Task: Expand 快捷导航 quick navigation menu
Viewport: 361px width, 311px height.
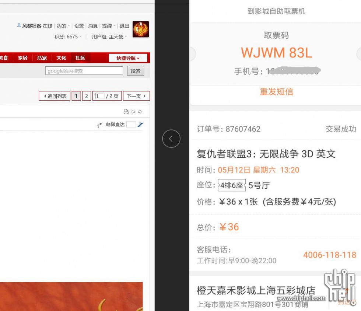Action: (x=128, y=58)
